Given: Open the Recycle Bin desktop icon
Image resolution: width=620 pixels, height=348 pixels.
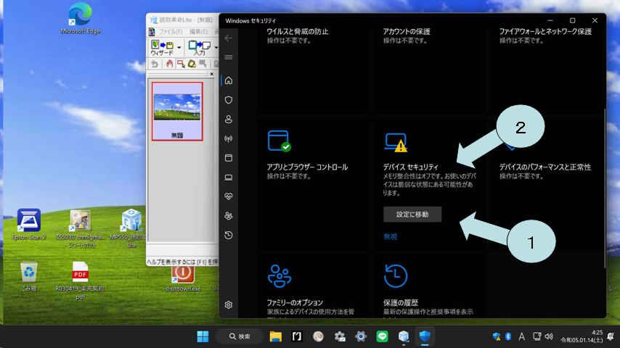Looking at the screenshot, I should coord(29,276).
